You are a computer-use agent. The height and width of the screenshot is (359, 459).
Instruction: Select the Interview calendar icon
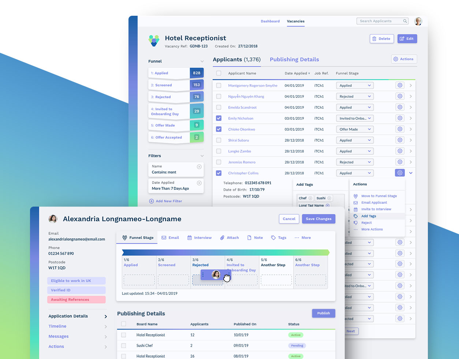[190, 237]
